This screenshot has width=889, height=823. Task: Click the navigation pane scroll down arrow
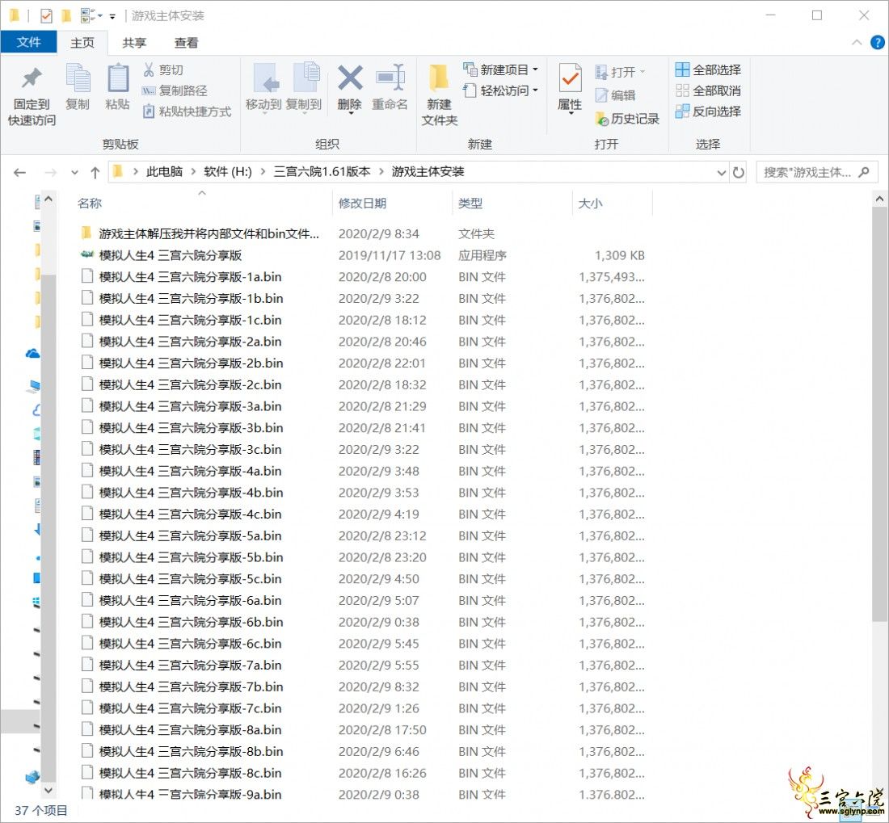pos(48,790)
